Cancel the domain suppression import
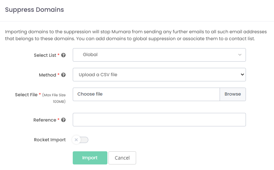 pyautogui.click(x=122, y=158)
